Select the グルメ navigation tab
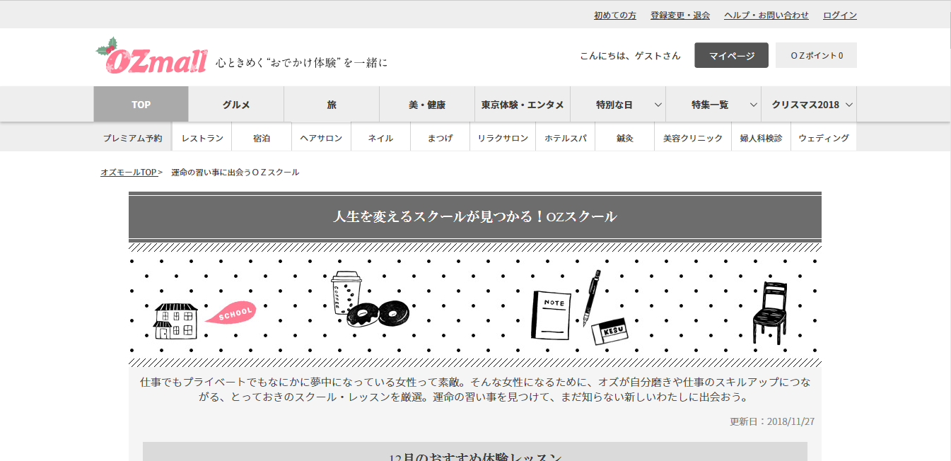 236,105
